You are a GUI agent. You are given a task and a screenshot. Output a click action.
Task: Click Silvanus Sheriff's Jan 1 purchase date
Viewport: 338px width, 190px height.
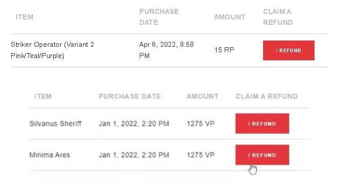click(134, 123)
